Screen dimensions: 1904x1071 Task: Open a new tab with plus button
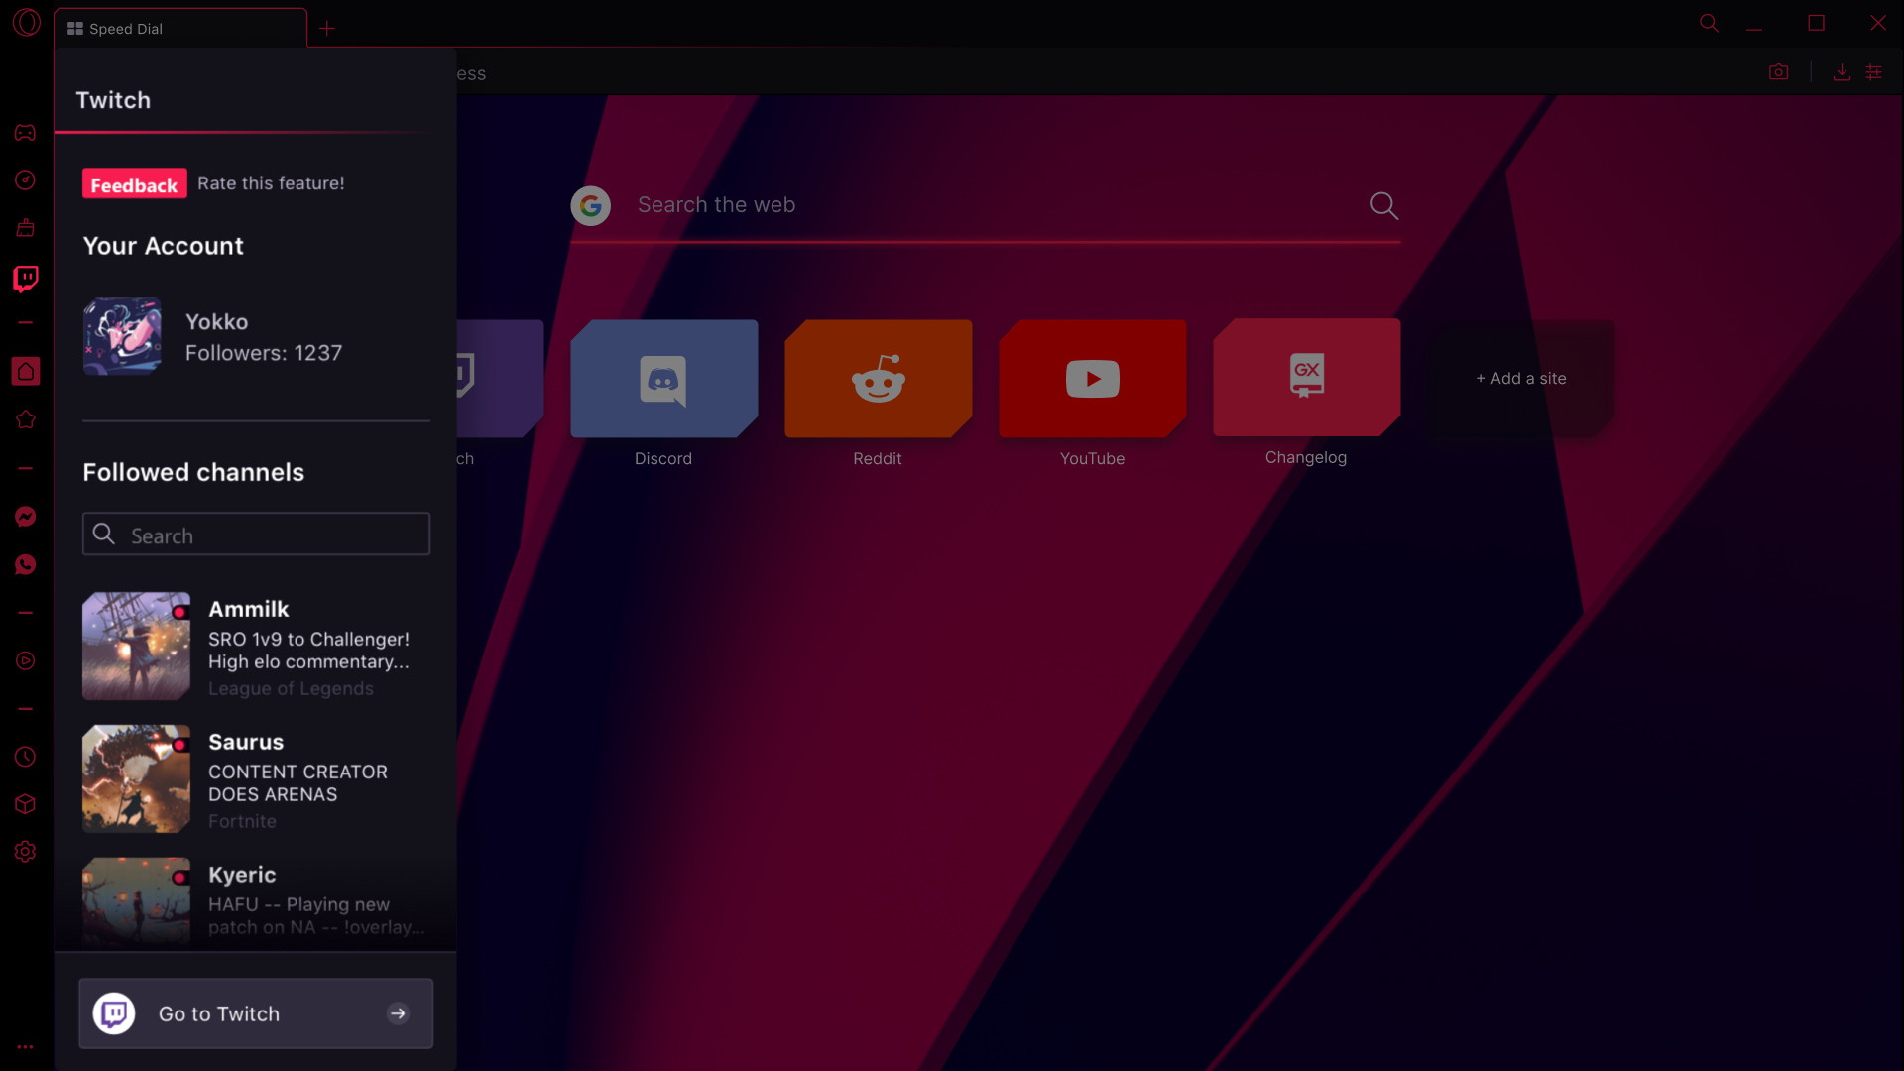tap(327, 28)
